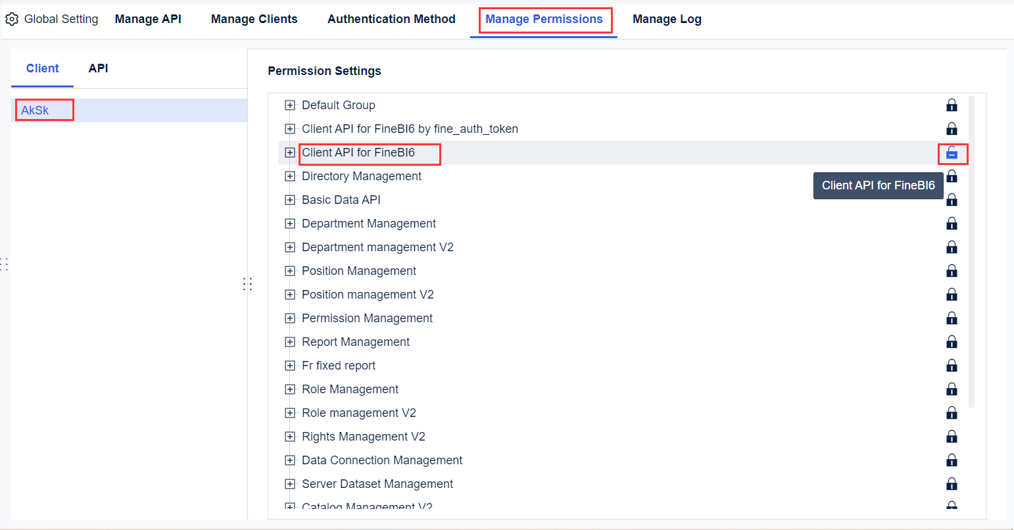
Task: Click the lock icon beside Server Dataset Management
Action: point(952,484)
